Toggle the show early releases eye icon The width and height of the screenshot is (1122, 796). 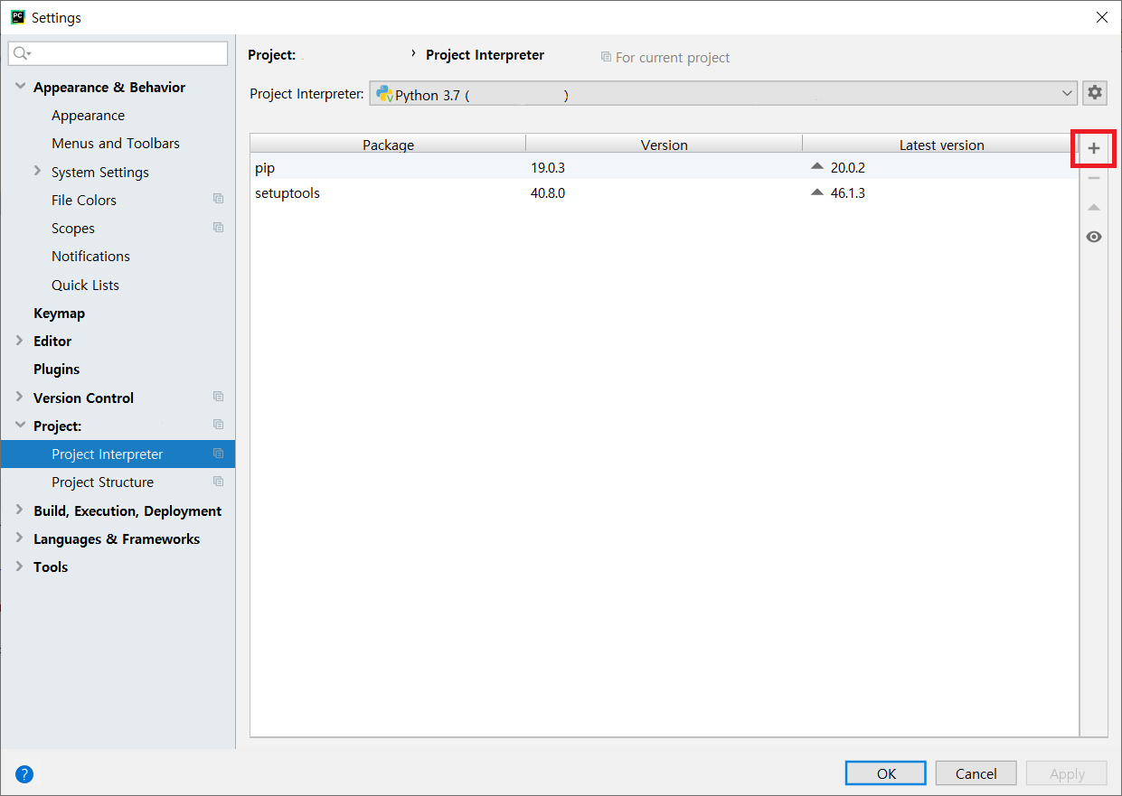click(x=1094, y=237)
